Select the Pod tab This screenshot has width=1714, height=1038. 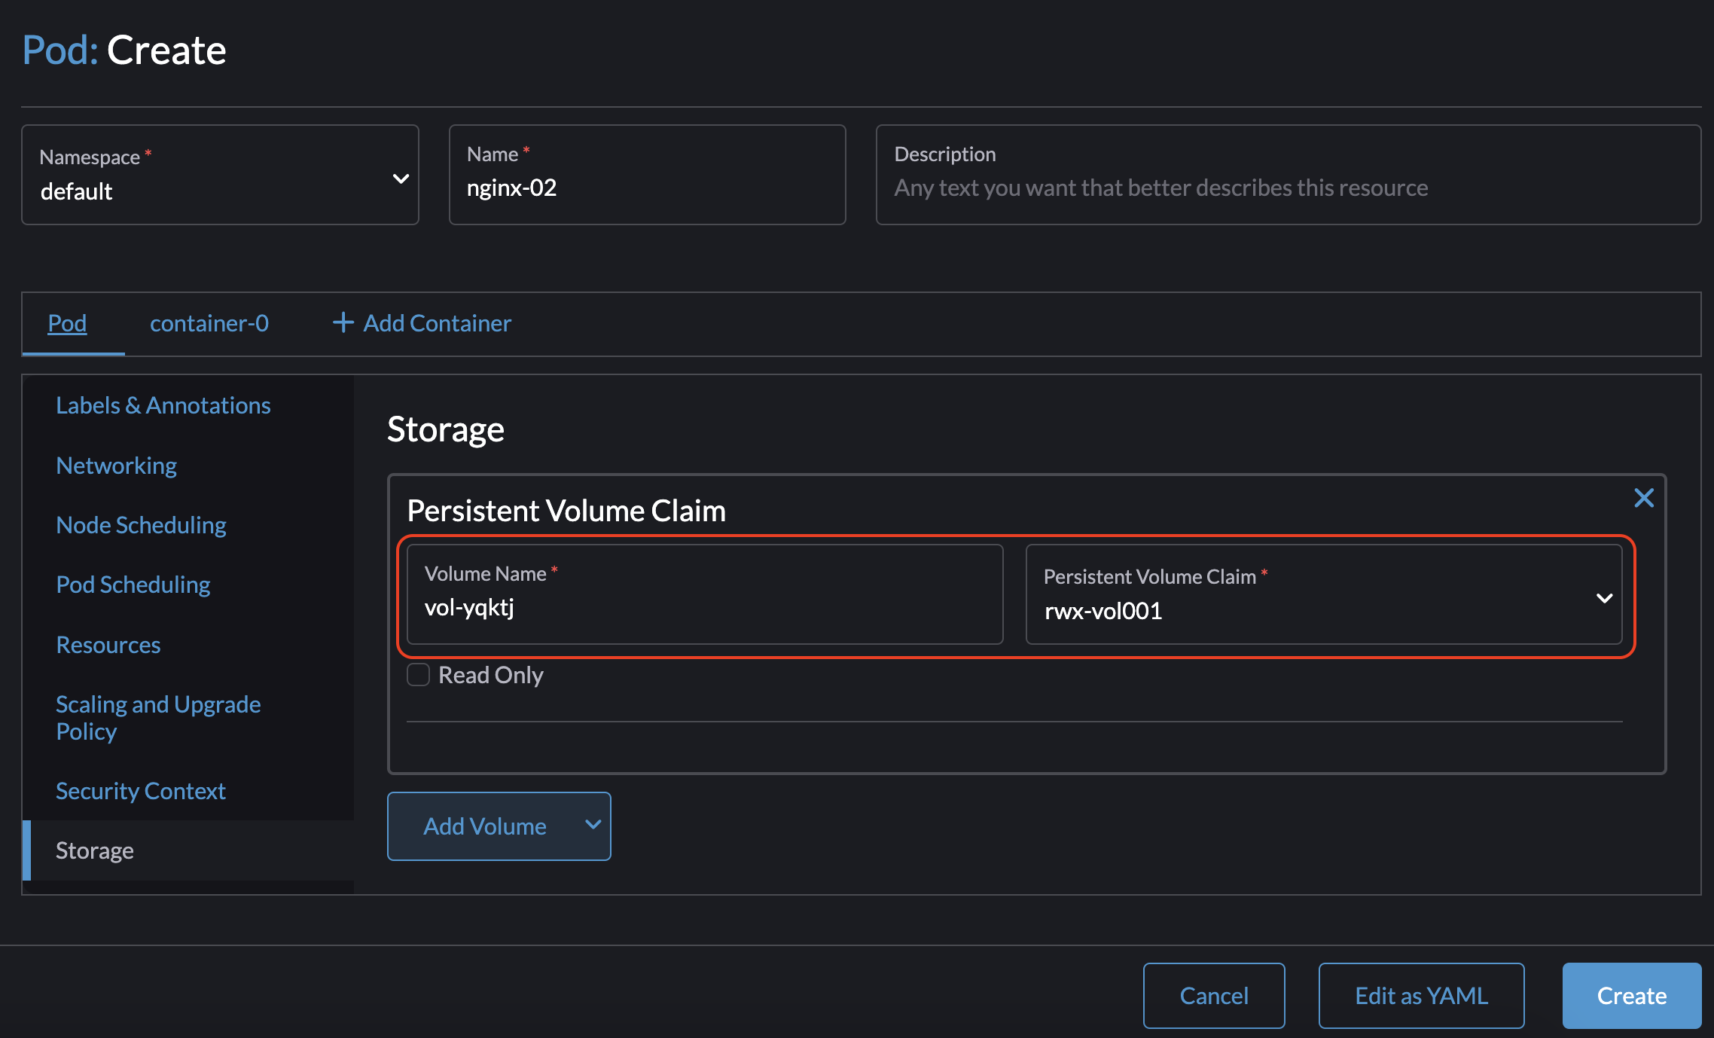click(68, 322)
